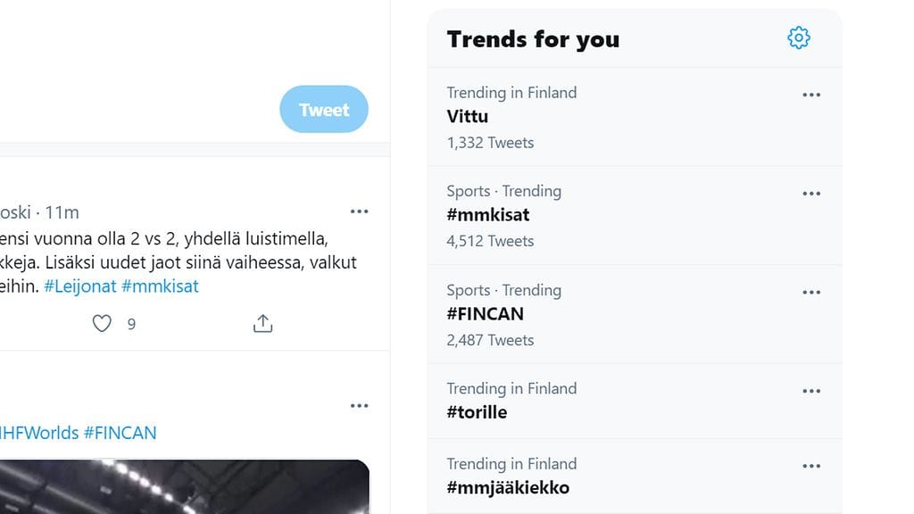Select the Vittu trending topic
Image resolution: width=914 pixels, height=514 pixels.
468,117
